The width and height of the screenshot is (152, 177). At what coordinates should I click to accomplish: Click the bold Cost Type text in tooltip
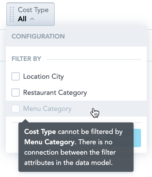tap(40, 132)
